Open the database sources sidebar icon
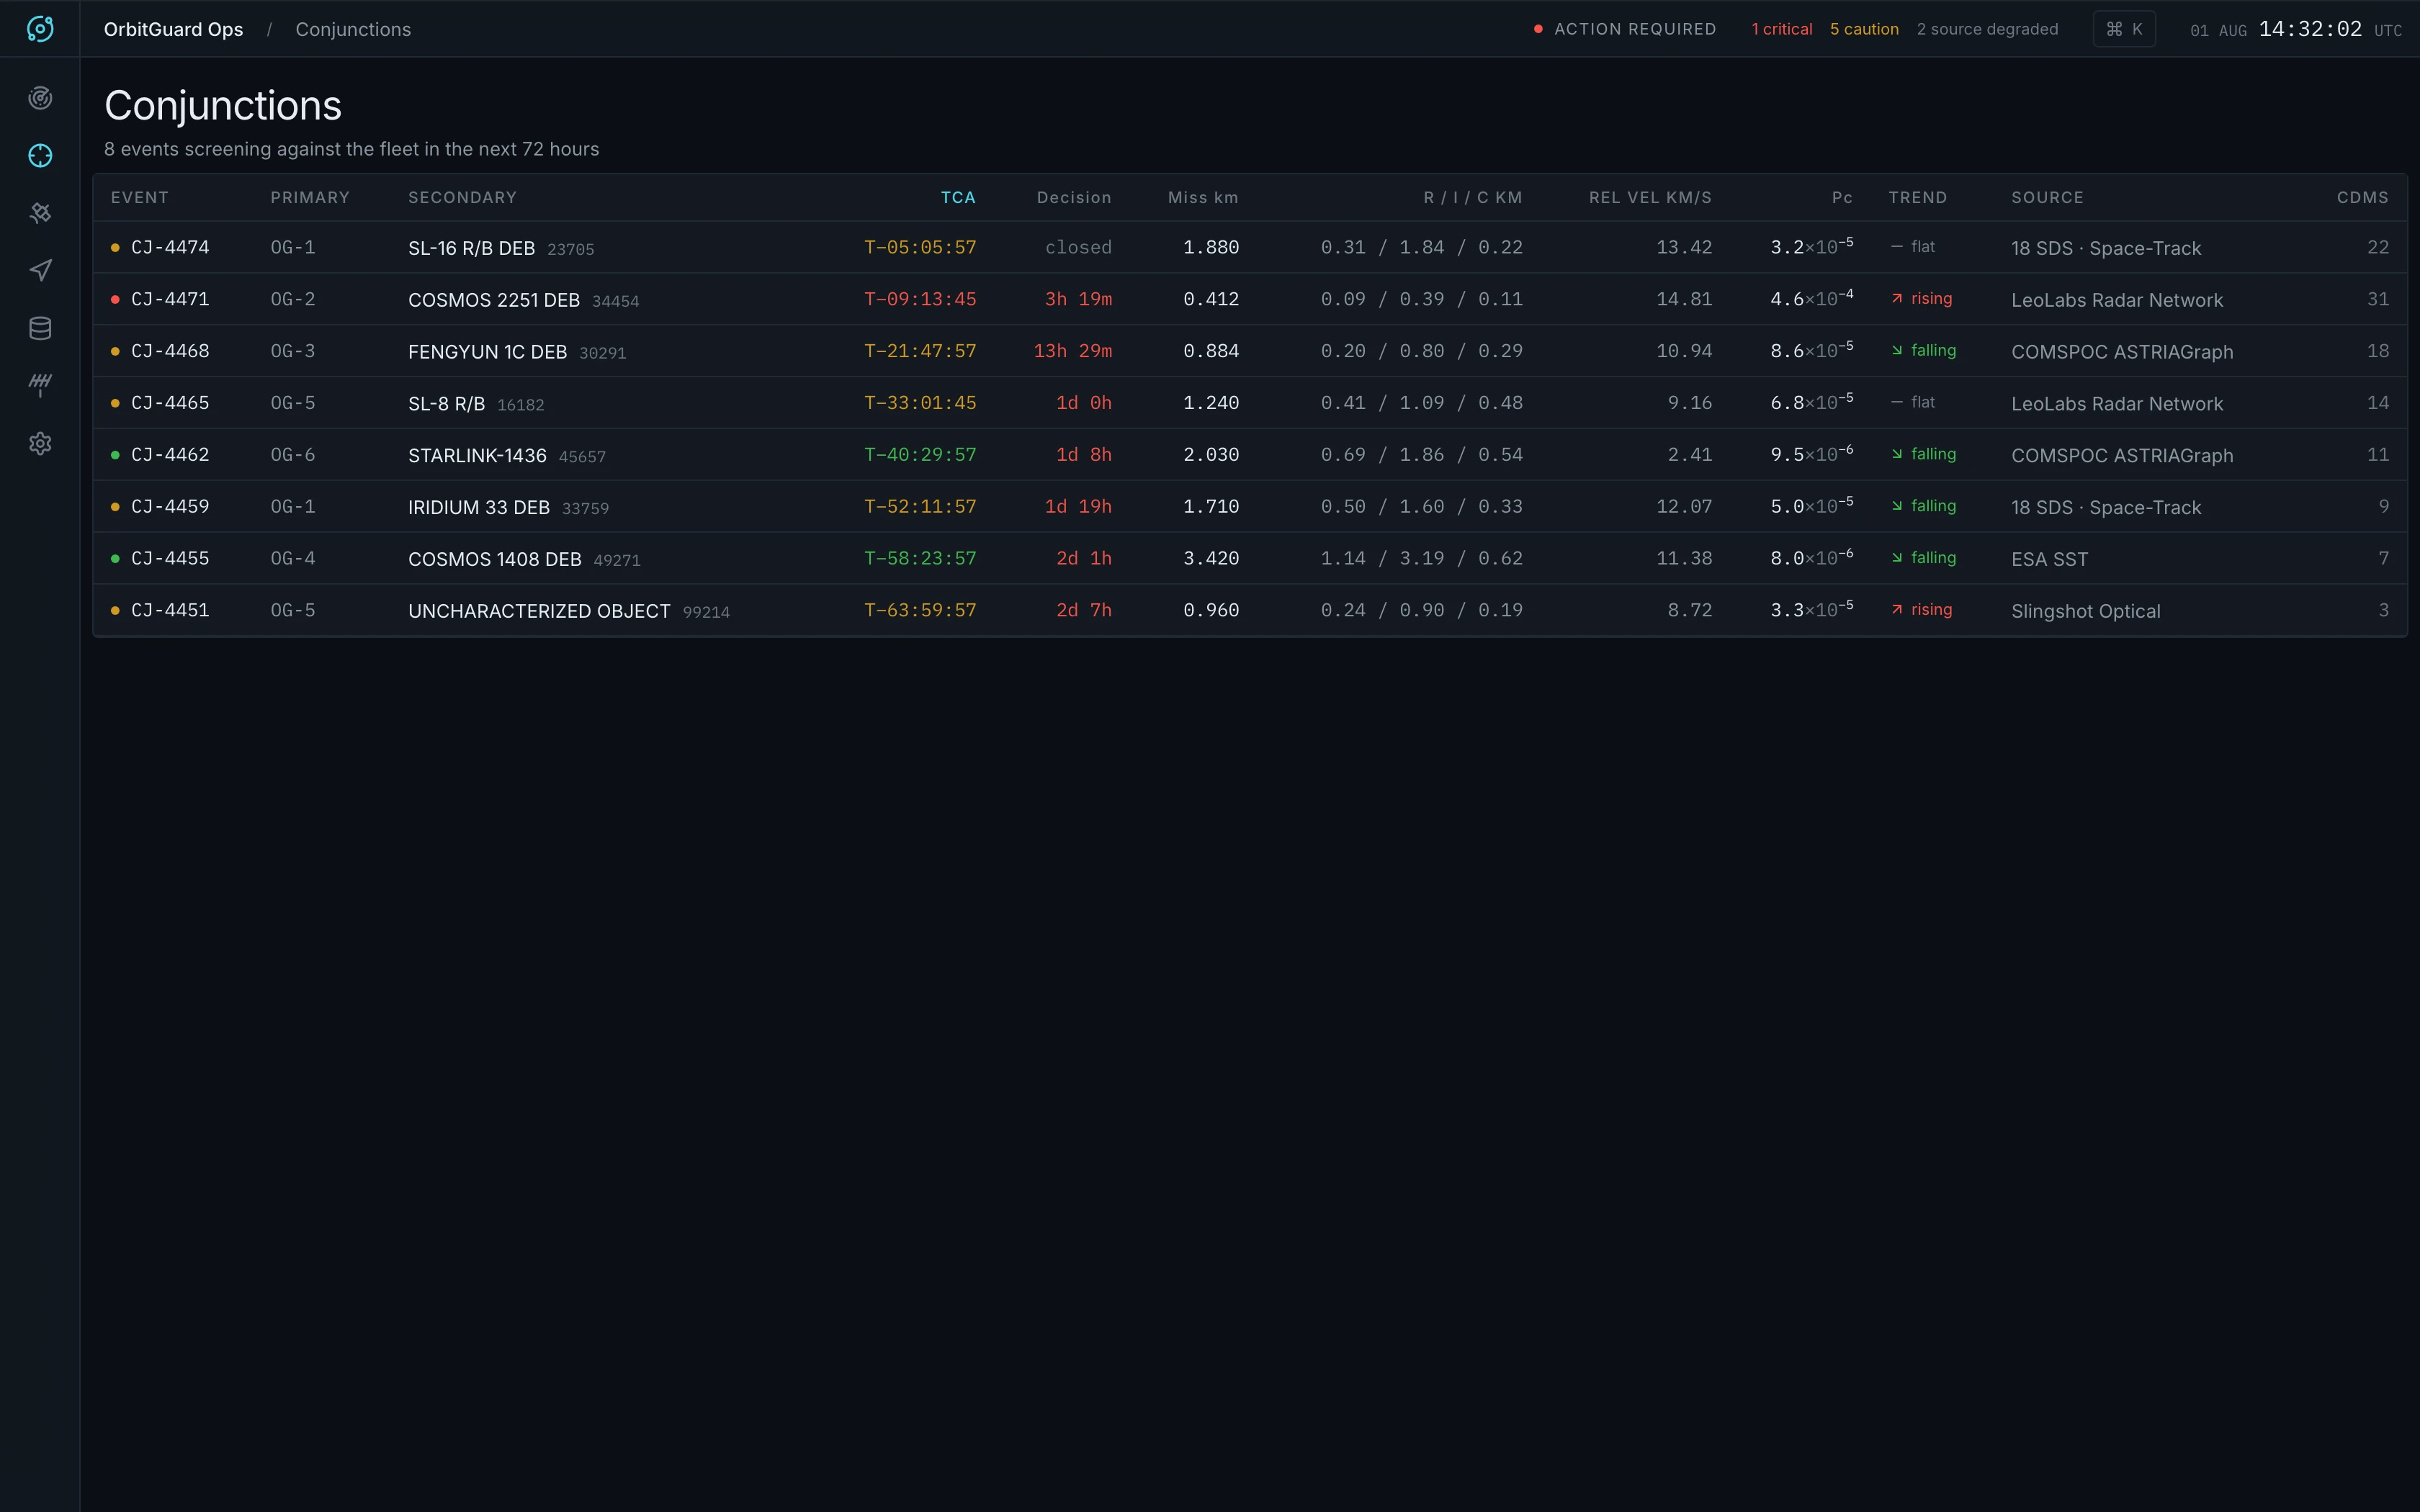The height and width of the screenshot is (1512, 2420). coord(40,328)
